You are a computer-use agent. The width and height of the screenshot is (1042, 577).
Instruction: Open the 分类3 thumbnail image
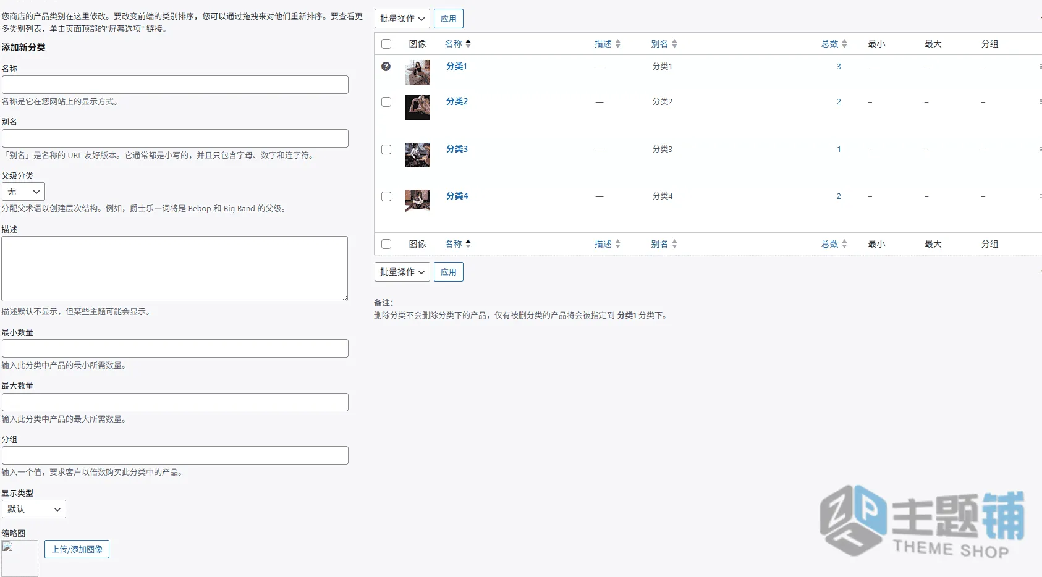(418, 155)
